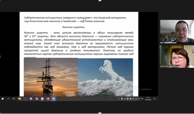Switch to PowerPoint in the taskbar
Viewport: 194px width, 114px height.
[x=48, y=99]
